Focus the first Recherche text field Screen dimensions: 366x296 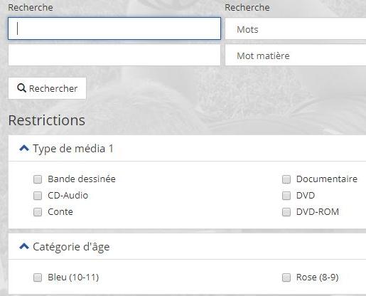(114, 28)
